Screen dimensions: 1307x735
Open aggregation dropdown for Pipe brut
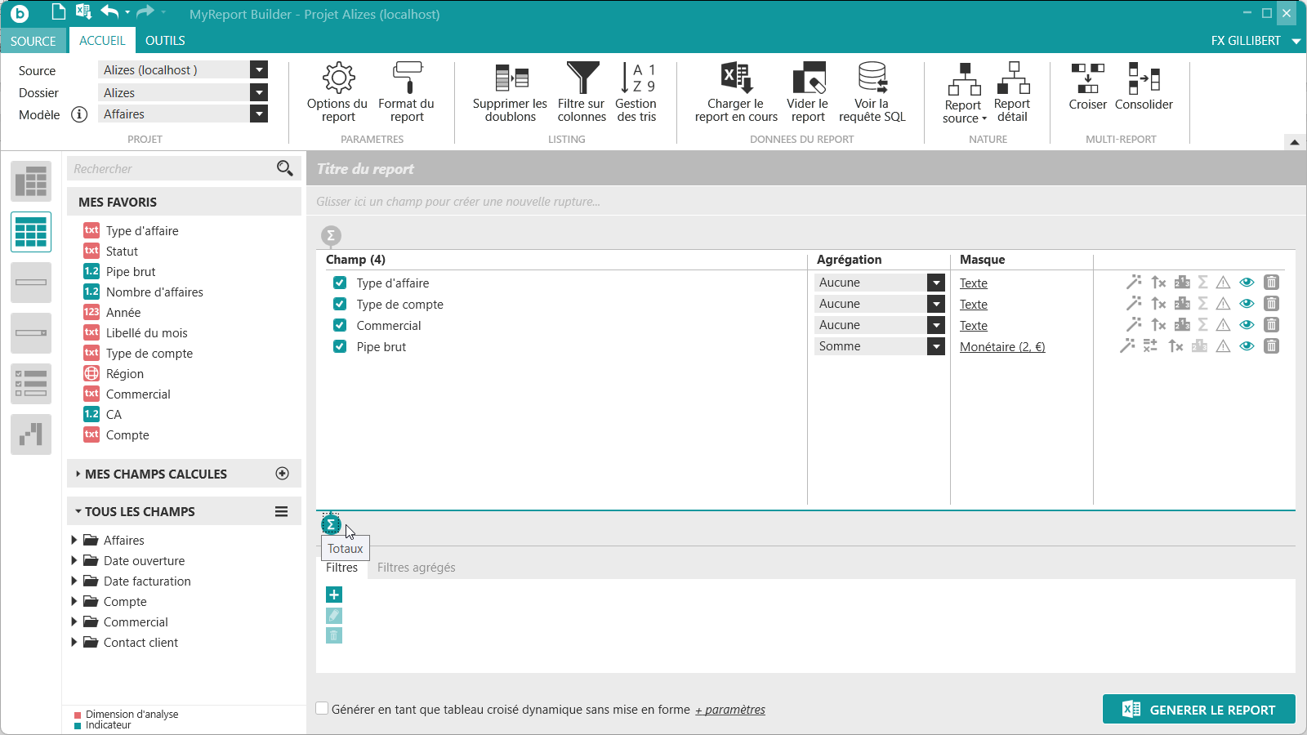[x=936, y=346]
